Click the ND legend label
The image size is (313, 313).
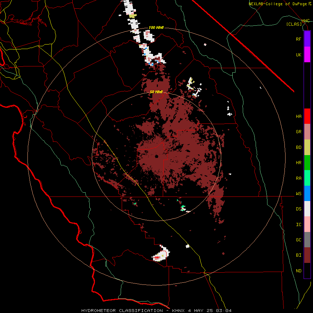[x=298, y=271]
